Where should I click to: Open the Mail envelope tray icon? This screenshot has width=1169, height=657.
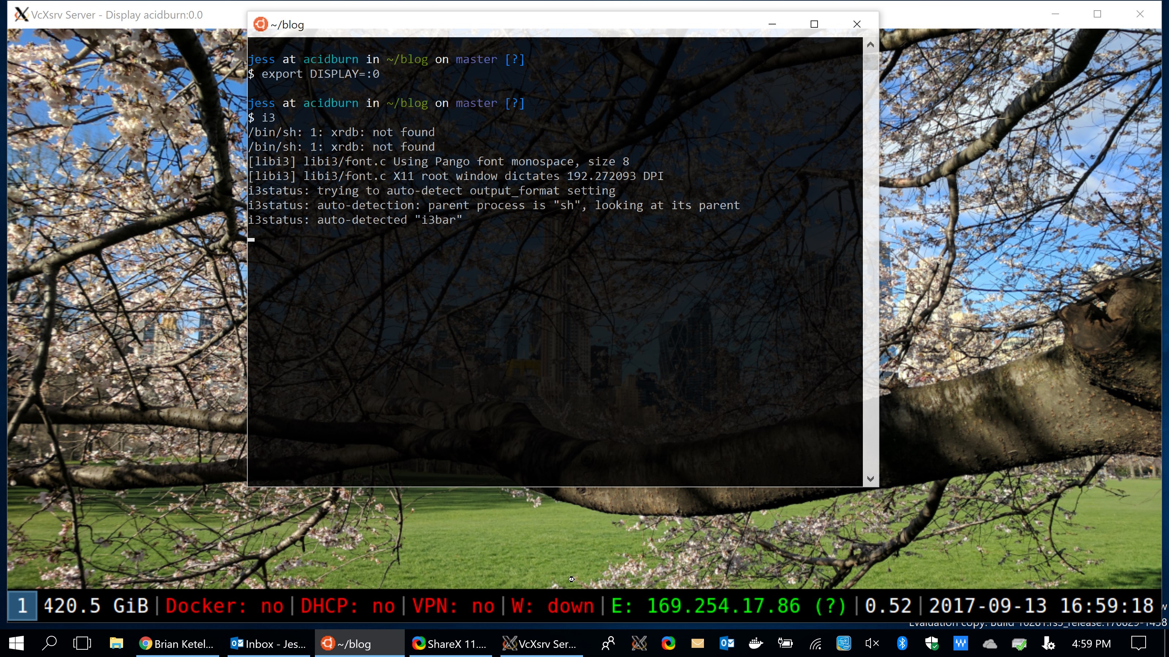[697, 643]
